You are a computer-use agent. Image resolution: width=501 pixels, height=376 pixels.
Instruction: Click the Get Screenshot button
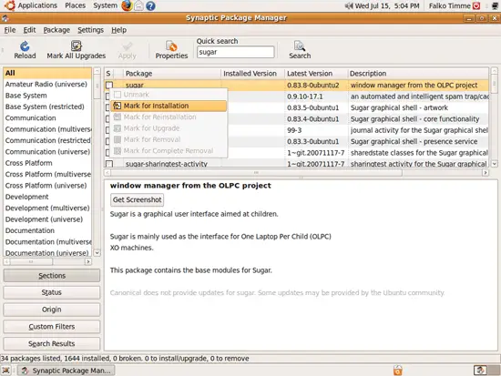pyautogui.click(x=137, y=199)
